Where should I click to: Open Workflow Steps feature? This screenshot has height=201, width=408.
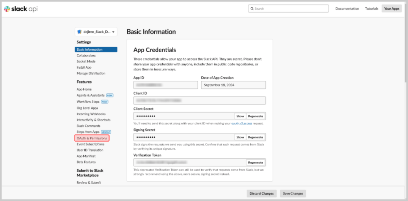point(88,102)
